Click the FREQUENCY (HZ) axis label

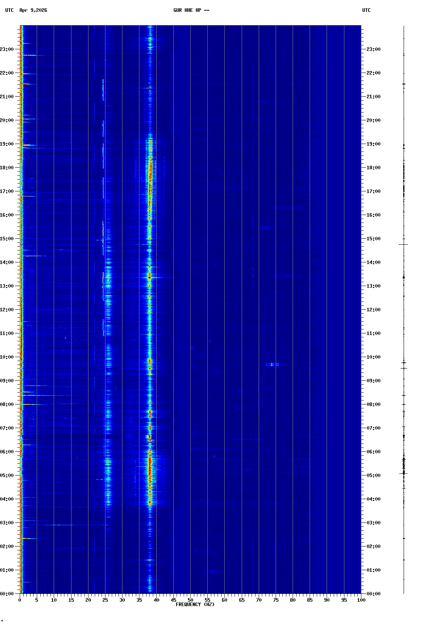pyautogui.click(x=195, y=604)
